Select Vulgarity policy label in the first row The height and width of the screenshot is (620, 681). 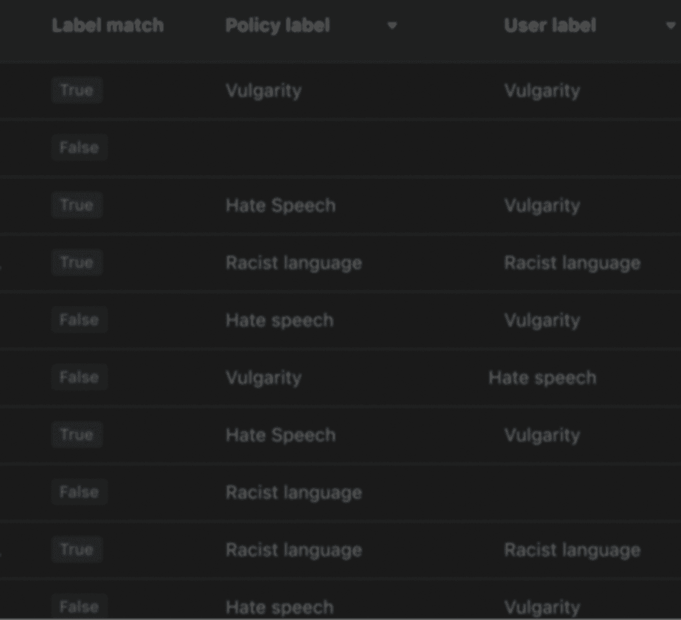(x=263, y=91)
